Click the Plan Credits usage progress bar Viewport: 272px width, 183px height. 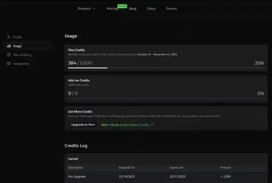pos(166,68)
